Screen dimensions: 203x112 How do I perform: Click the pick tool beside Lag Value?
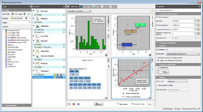click(198, 21)
